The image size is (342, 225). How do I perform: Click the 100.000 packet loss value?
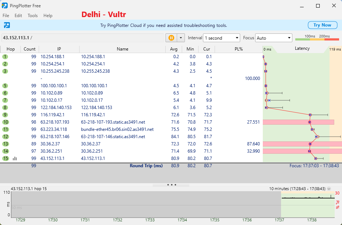253,79
